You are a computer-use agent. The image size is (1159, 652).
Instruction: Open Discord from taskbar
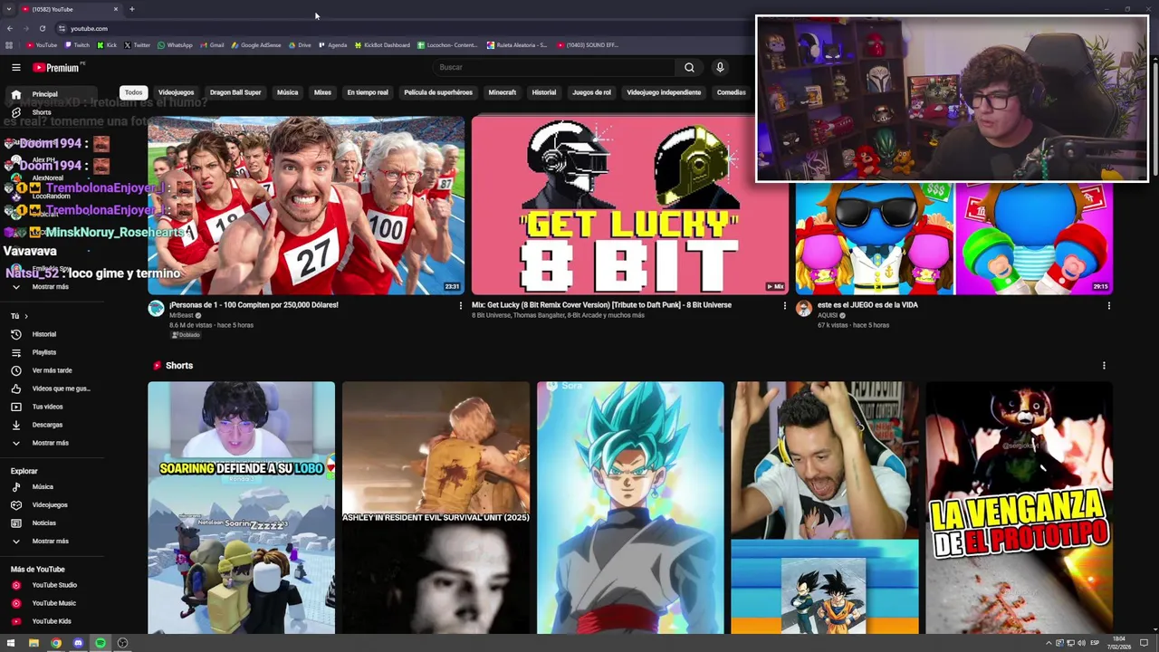click(x=78, y=643)
